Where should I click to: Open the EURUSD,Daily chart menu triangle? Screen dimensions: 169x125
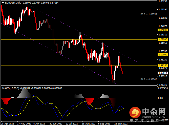(3, 3)
